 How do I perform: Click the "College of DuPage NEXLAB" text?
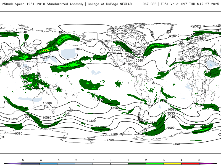tap(110, 4)
